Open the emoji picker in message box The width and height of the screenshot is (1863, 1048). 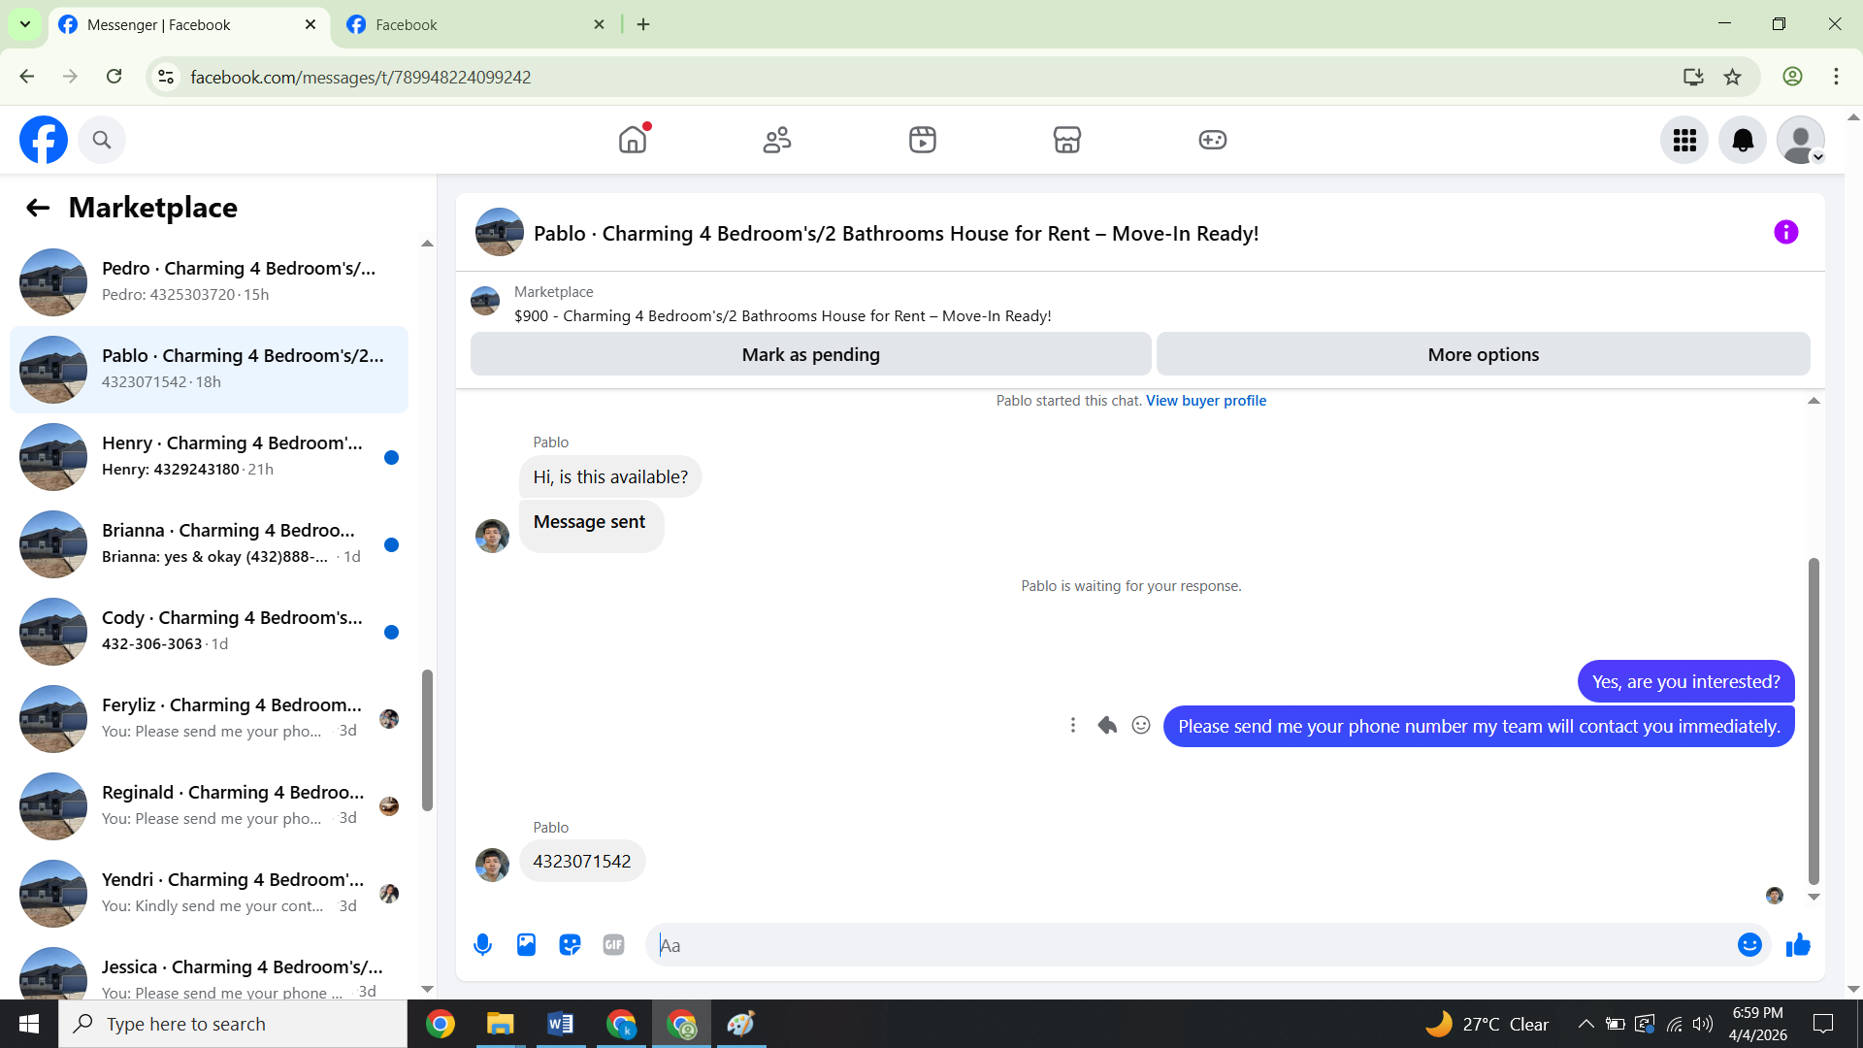(1749, 945)
